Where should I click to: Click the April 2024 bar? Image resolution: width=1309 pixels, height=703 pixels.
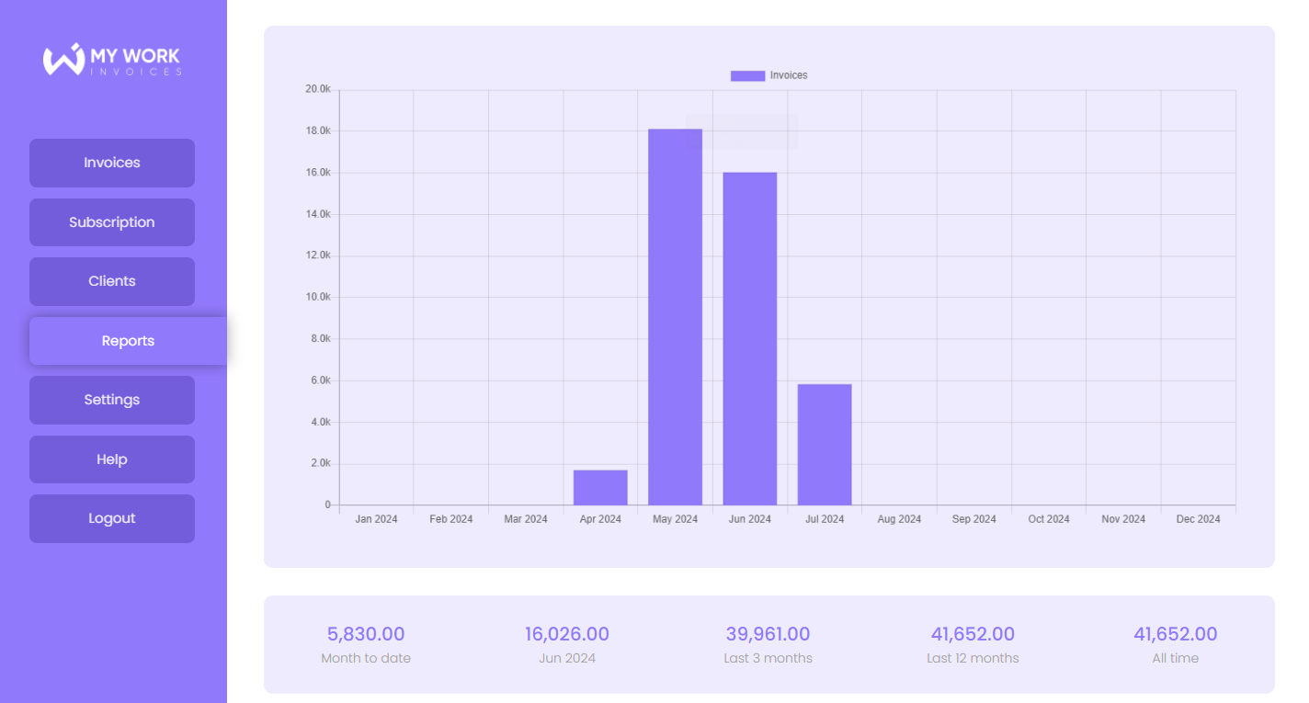pos(600,487)
